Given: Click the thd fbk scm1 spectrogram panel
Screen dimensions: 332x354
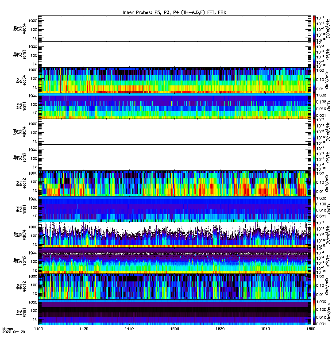Looking at the screenshot, I should (x=174, y=209).
